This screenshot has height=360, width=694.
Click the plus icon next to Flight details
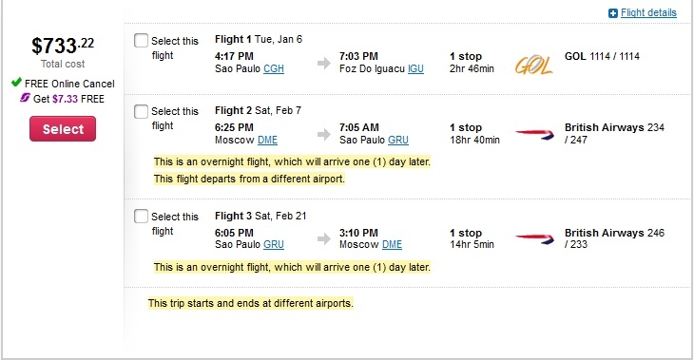coord(613,13)
